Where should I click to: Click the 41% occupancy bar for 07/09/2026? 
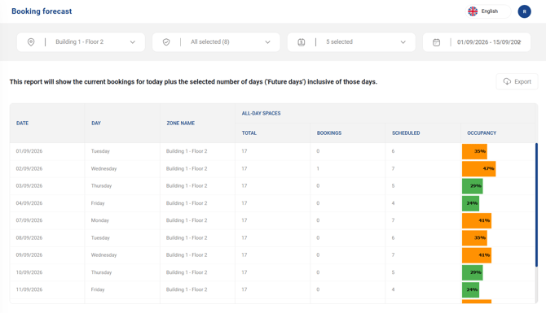(x=477, y=220)
